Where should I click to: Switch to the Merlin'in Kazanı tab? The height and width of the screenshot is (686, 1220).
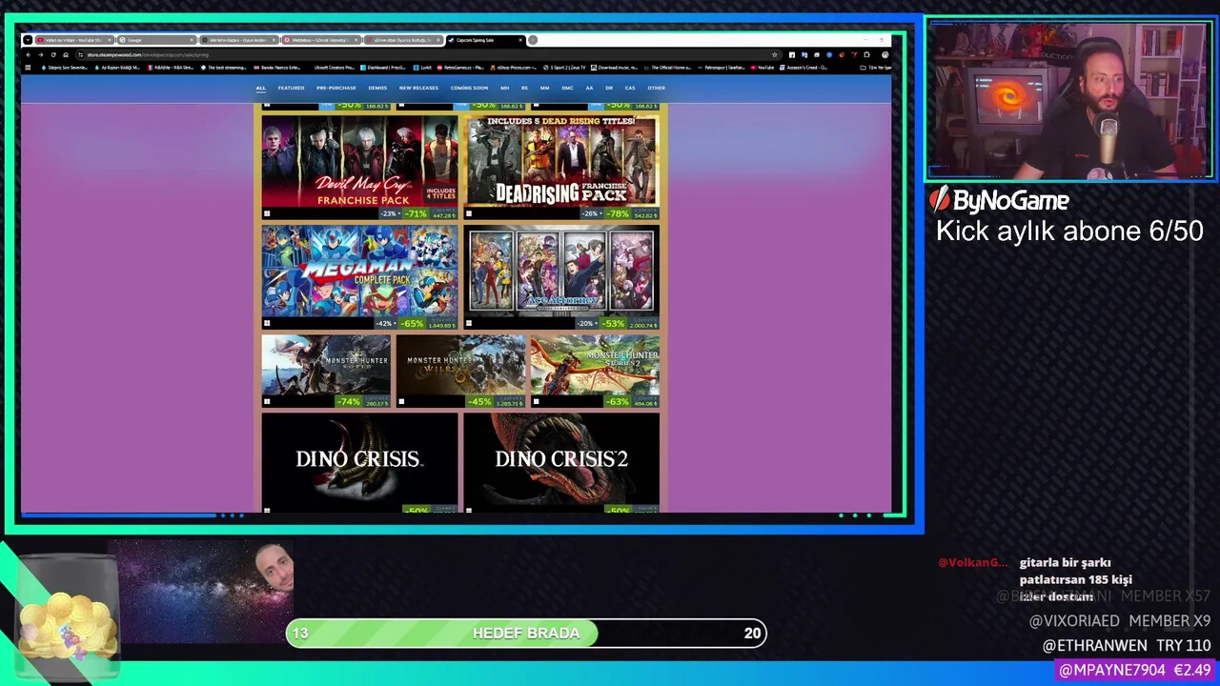[x=239, y=40]
